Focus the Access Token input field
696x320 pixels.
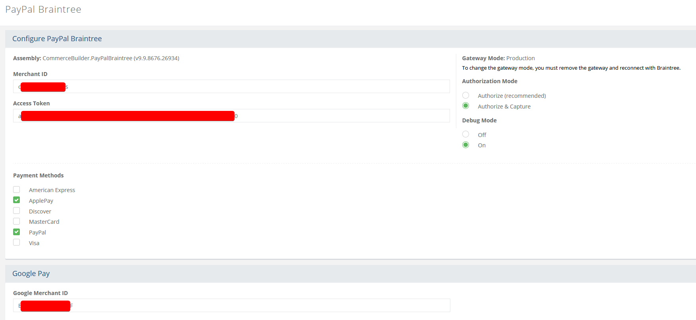[231, 116]
